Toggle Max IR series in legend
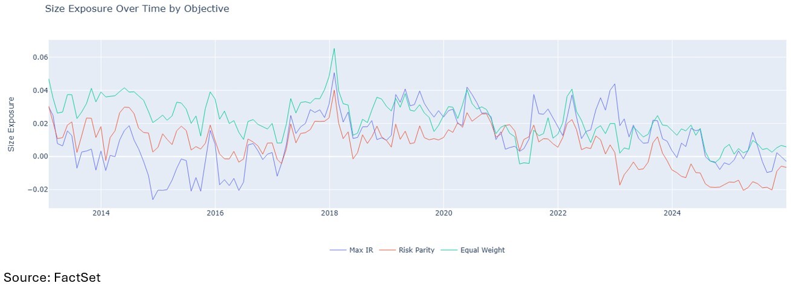Screen dimensions: 791x286 361,250
